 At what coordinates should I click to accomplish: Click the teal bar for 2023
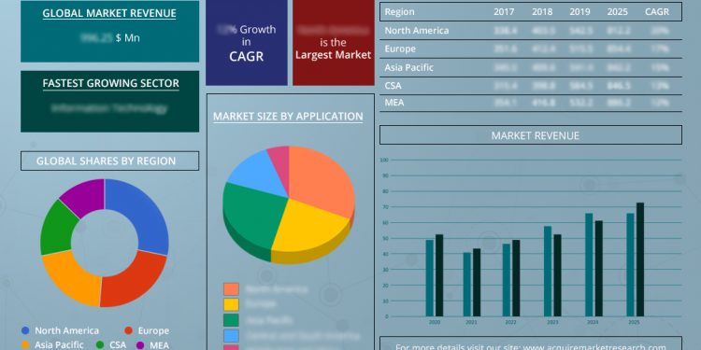548,271
